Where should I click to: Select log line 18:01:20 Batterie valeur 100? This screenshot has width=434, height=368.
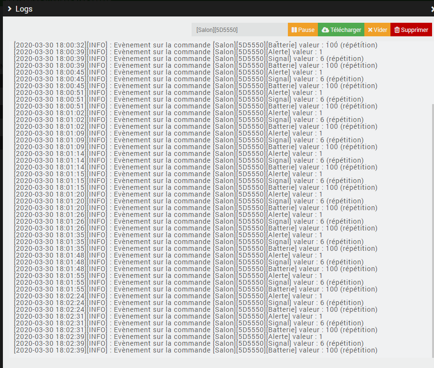(195, 208)
